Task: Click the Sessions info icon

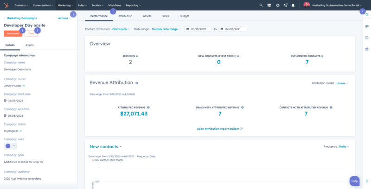Action: 137,56
